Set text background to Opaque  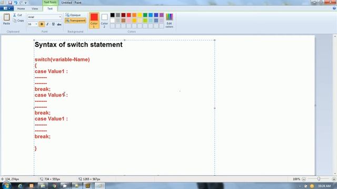click(x=73, y=15)
